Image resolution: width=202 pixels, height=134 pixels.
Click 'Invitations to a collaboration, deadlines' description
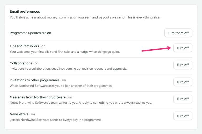(68, 69)
